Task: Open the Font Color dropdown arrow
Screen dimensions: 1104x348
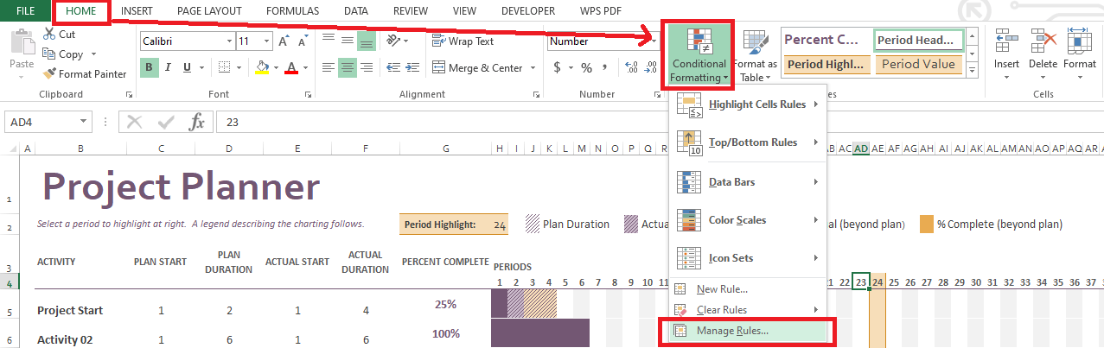Action: [304, 67]
